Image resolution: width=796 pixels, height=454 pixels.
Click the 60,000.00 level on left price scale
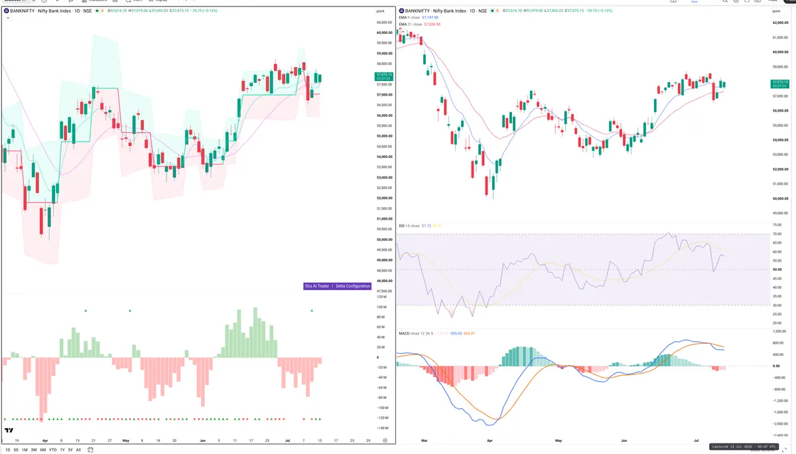[x=385, y=33]
